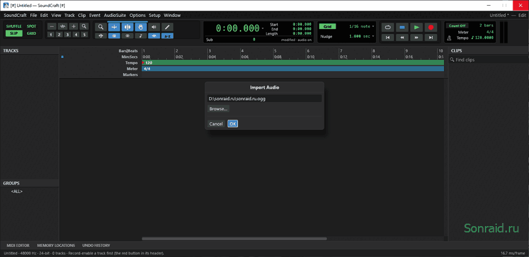Toggle the four-arrow button below the Zoomer

click(x=101, y=36)
